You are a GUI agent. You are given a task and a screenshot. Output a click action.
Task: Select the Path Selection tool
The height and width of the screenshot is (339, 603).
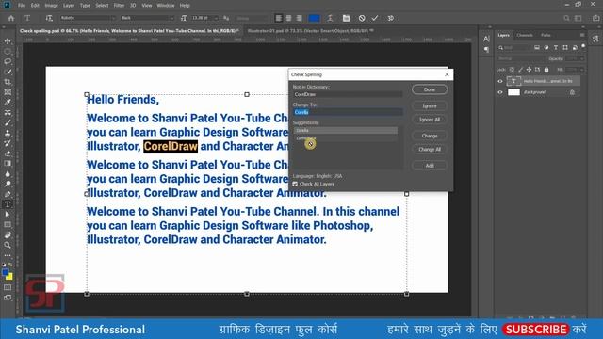8,215
